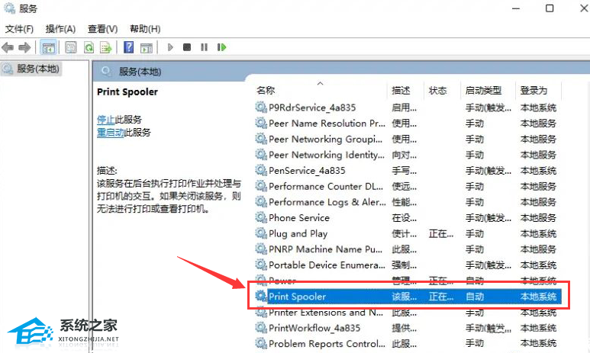Click gear icon of Peer Name Resolution
Image resolution: width=590 pixels, height=353 pixels.
pos(261,123)
